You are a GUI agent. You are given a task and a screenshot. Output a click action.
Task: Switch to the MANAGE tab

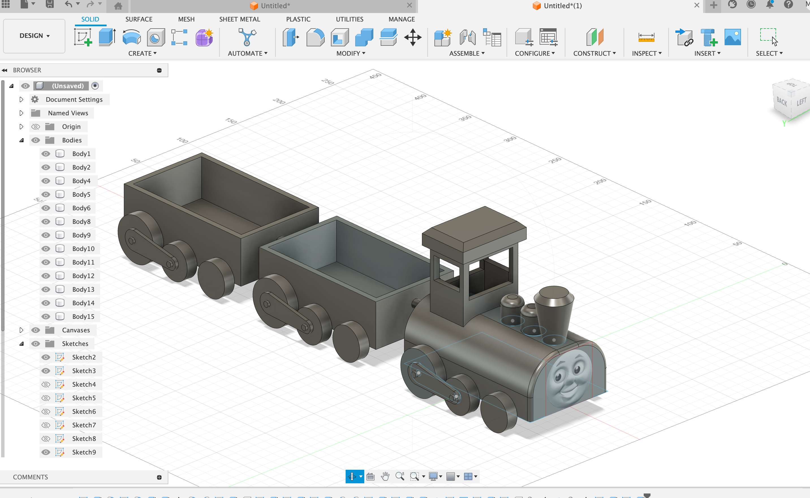401,19
